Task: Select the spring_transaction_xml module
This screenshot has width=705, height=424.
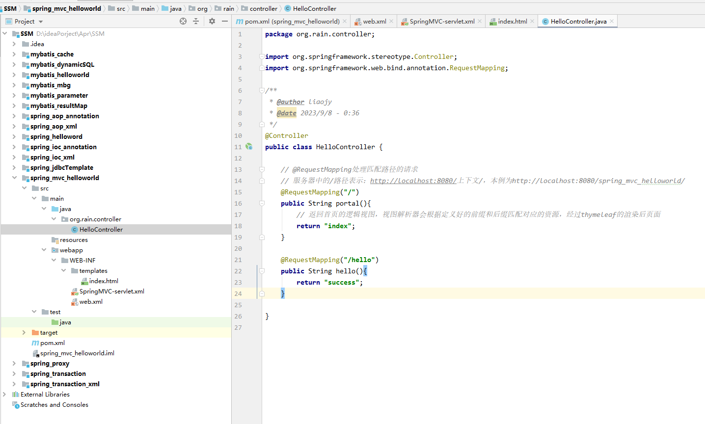Action: point(61,384)
